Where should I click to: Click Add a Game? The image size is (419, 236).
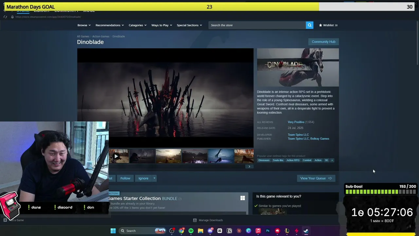14,220
